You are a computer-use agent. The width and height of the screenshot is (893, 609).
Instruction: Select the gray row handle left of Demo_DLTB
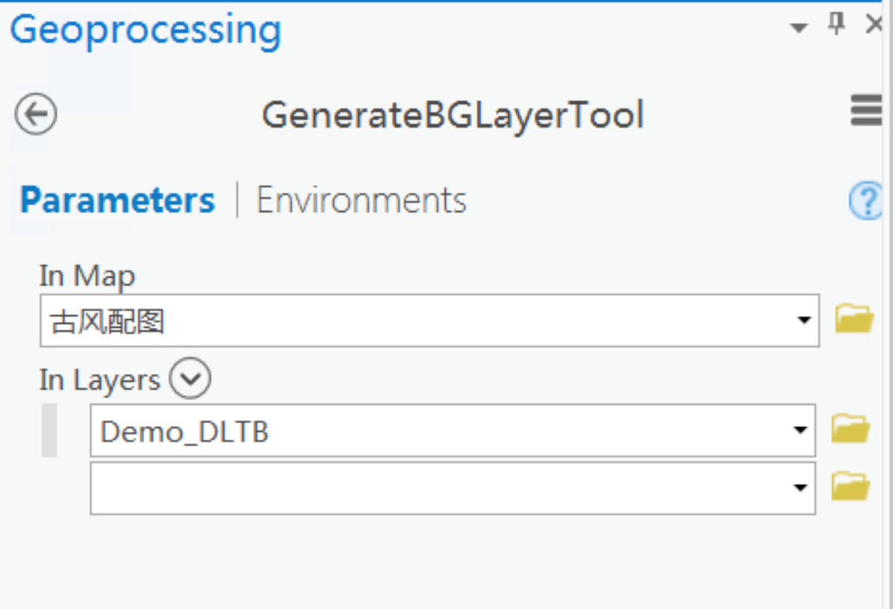point(49,430)
